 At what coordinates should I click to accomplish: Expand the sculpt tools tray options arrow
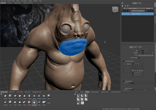coord(1,94)
